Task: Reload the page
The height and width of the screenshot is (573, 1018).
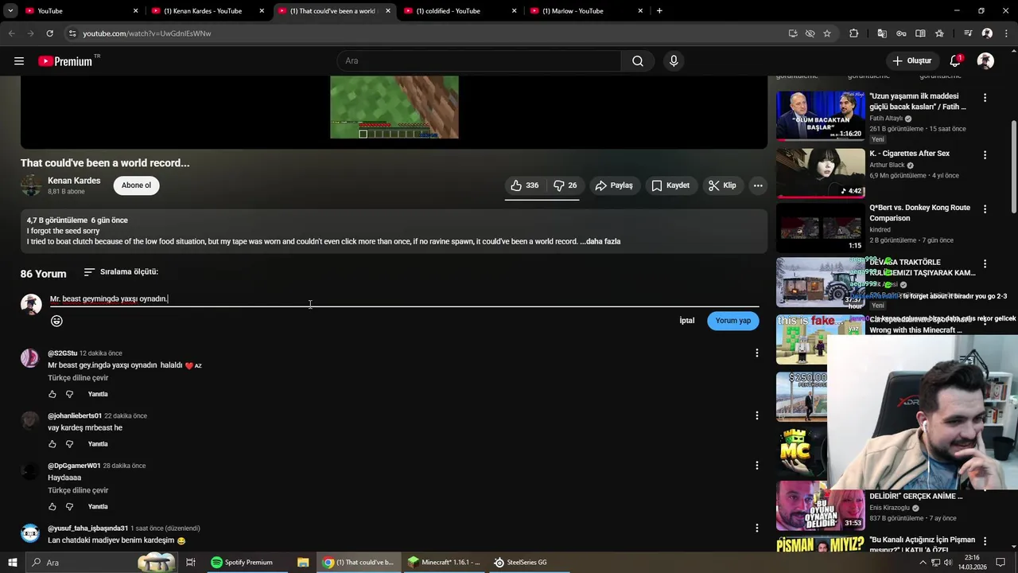Action: [49, 33]
